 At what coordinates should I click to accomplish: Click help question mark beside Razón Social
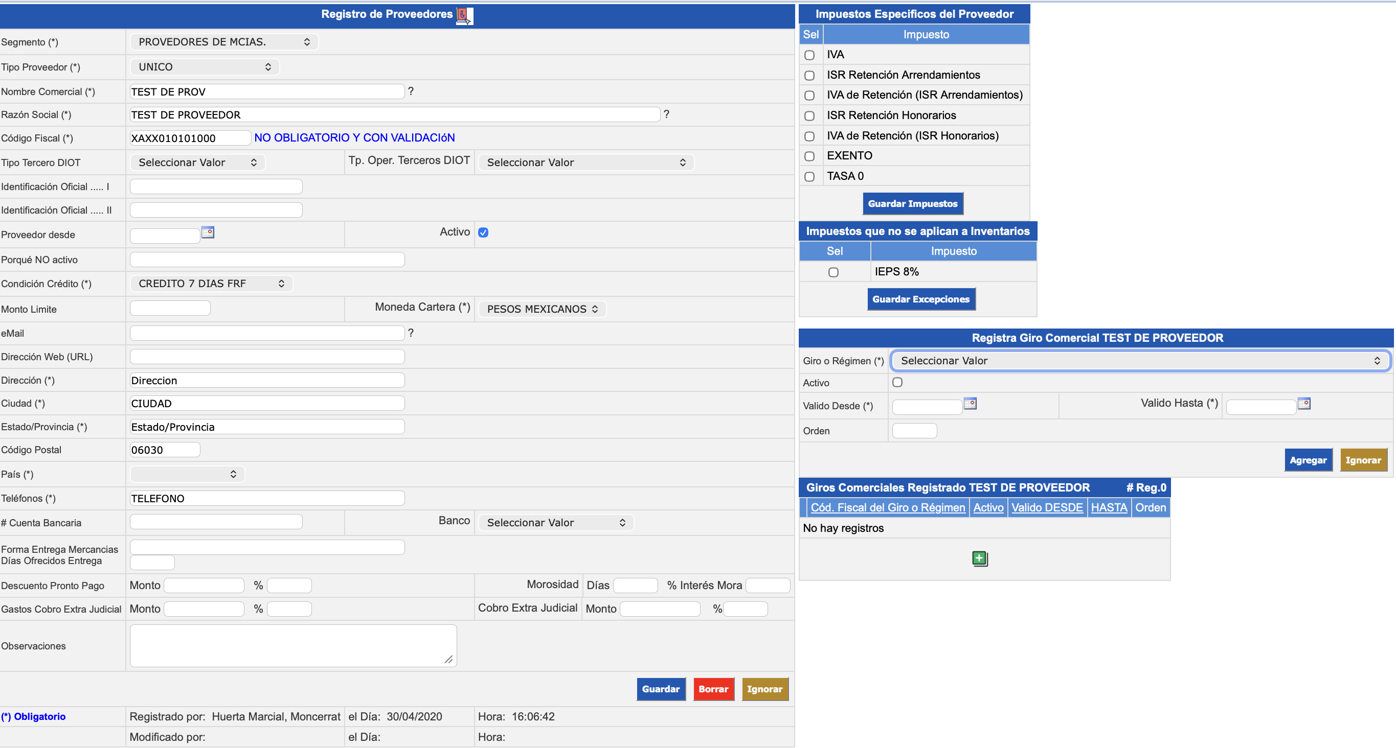pyautogui.click(x=666, y=114)
